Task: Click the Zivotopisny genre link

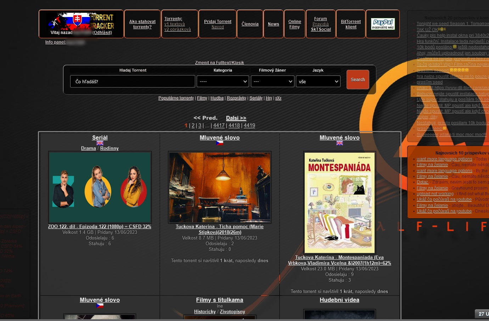Action: (232, 312)
